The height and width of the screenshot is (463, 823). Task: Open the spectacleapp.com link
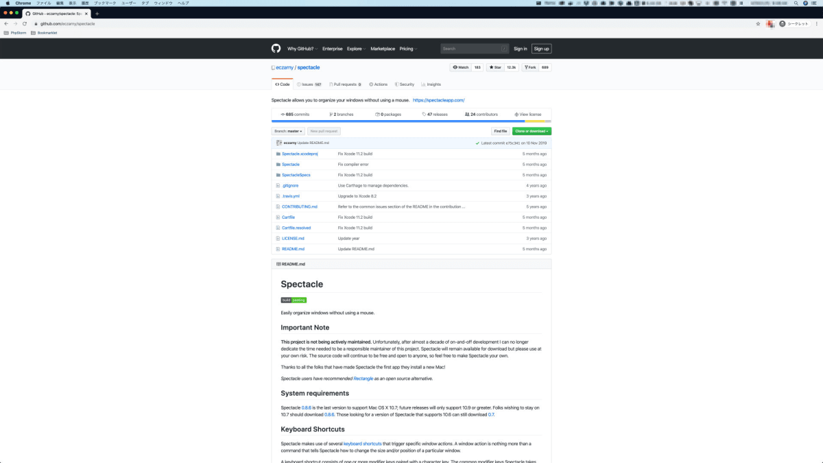[x=439, y=100]
